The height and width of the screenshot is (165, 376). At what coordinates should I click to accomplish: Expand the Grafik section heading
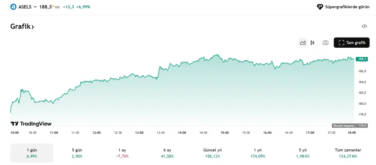[x=22, y=27]
